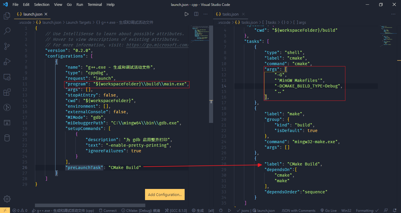Select the GCC 8.1.0 kit in status bar

(176, 210)
